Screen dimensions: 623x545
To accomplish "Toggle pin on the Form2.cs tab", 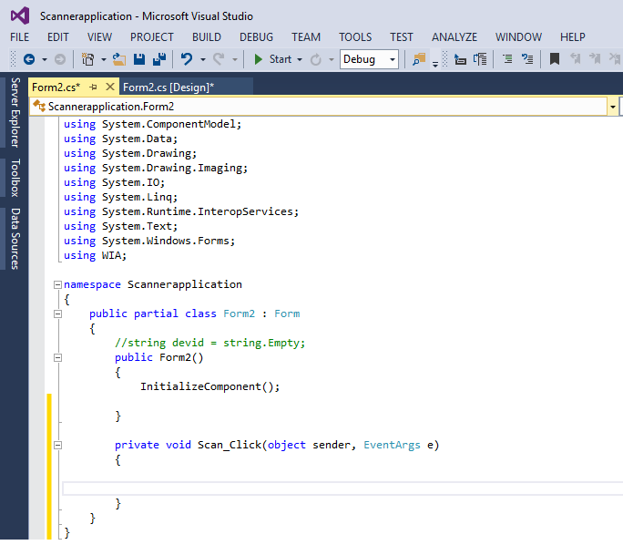I will coord(93,87).
